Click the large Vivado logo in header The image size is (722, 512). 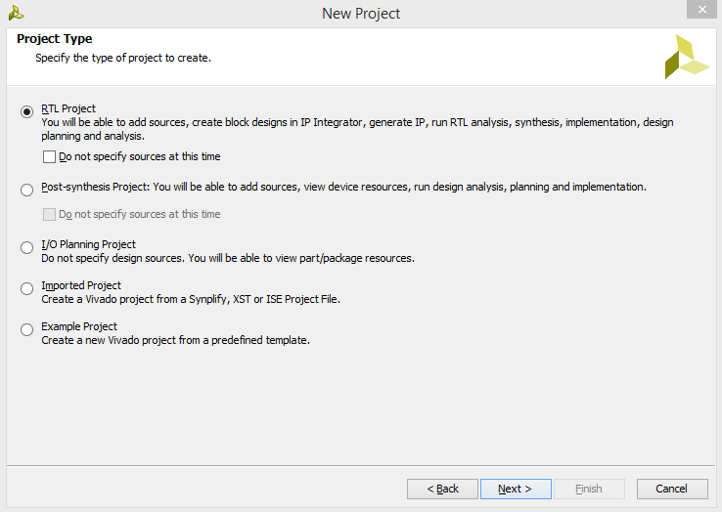point(687,57)
